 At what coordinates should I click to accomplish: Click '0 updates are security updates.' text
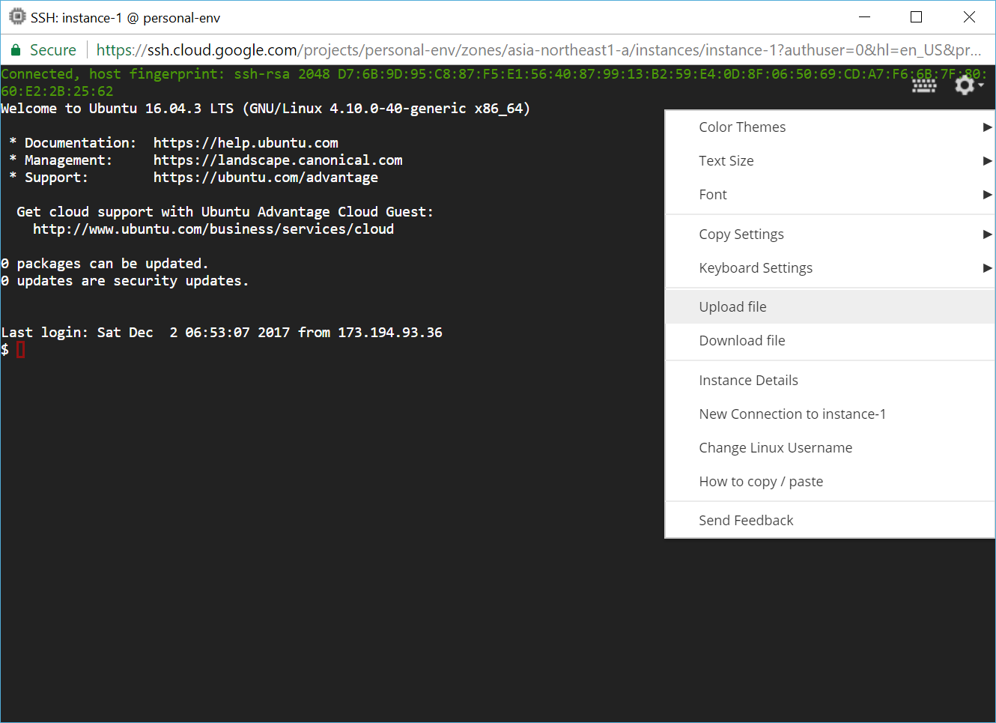pos(124,281)
